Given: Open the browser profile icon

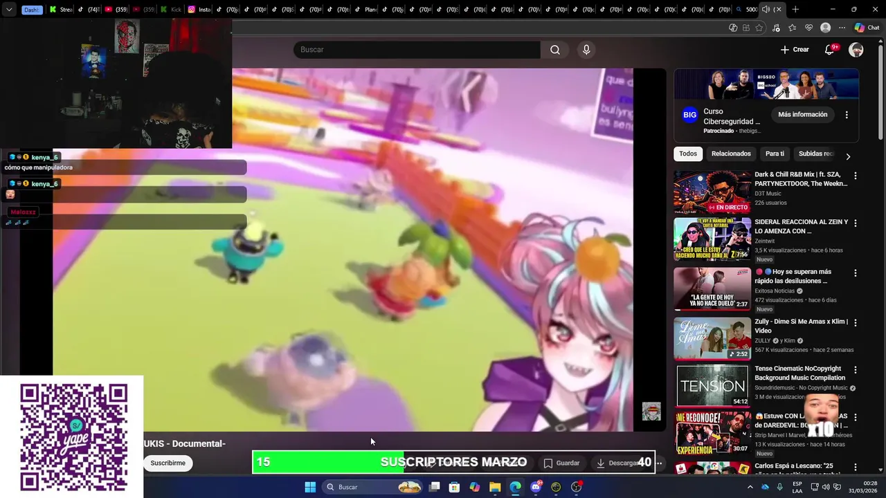Looking at the screenshot, I should 825,28.
